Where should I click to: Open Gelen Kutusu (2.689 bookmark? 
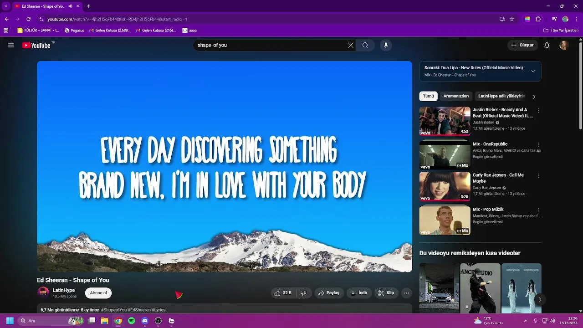tap(110, 31)
